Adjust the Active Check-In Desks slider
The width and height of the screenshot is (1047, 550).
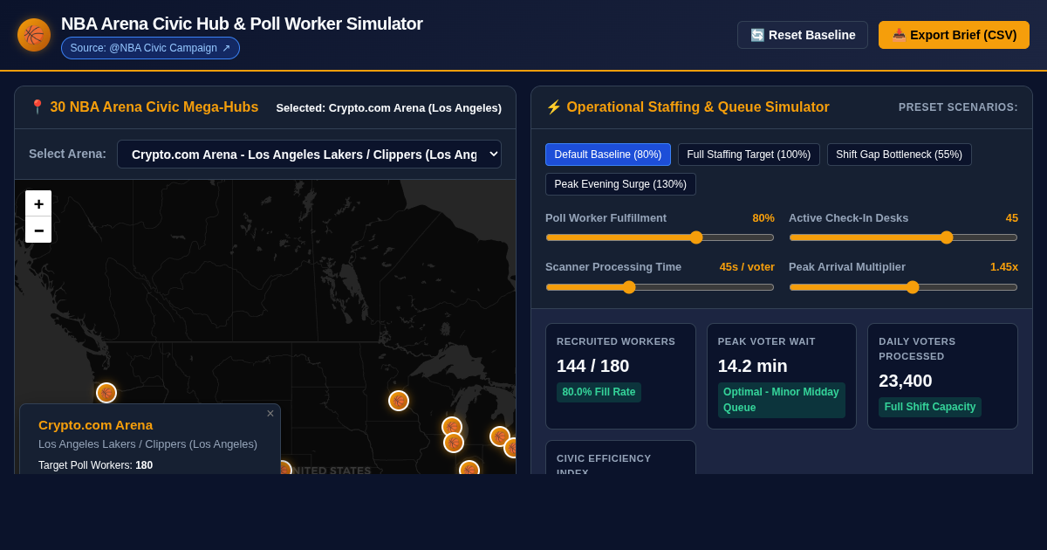[903, 237]
